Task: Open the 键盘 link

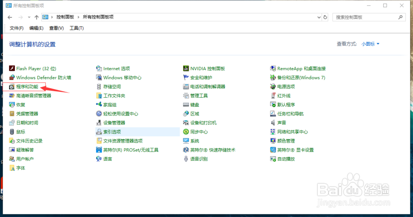Action: (195, 105)
